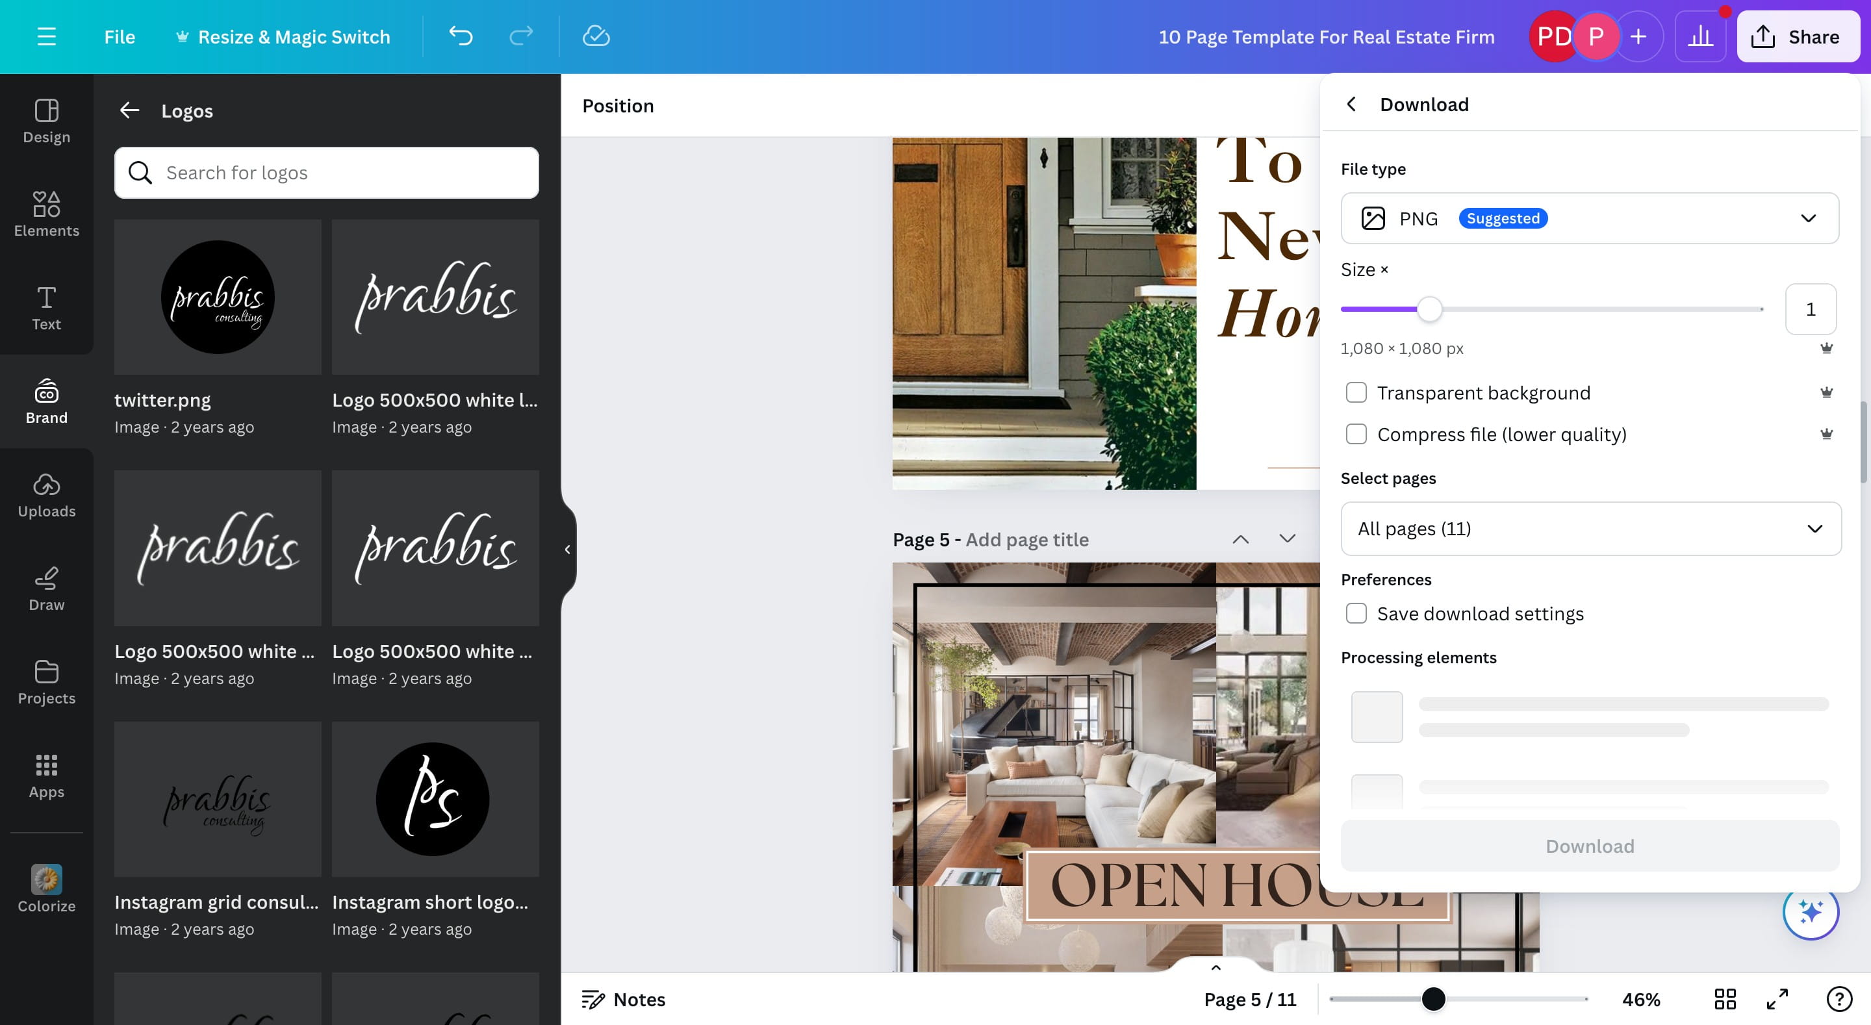This screenshot has width=1871, height=1025.
Task: Collapse the side panel handle
Action: 568,549
